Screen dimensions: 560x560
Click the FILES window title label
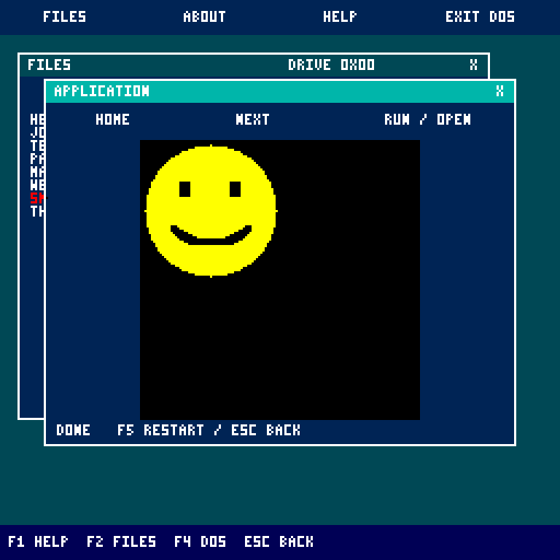[x=50, y=65]
